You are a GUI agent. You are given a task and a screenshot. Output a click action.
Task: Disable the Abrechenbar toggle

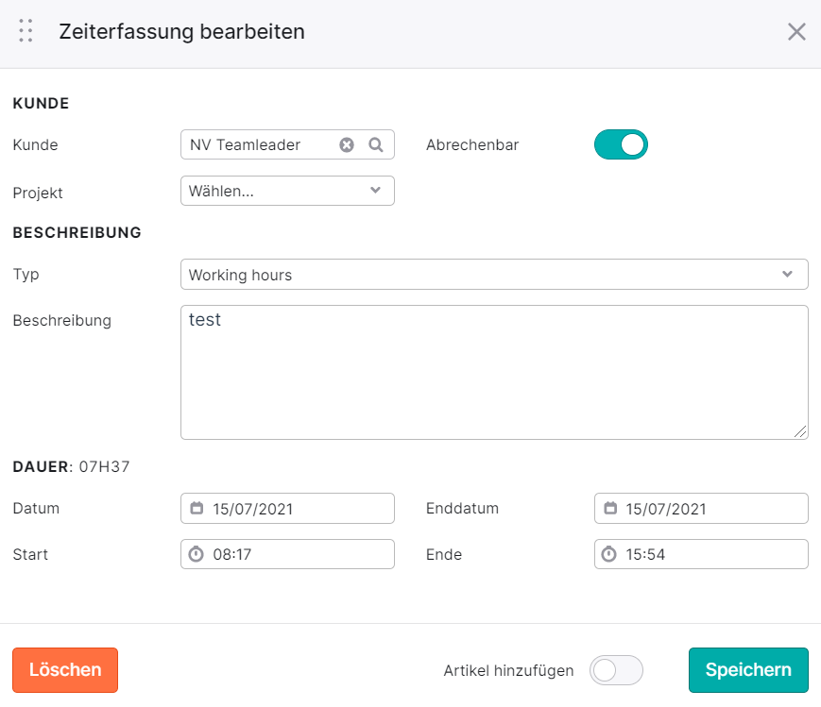[621, 144]
